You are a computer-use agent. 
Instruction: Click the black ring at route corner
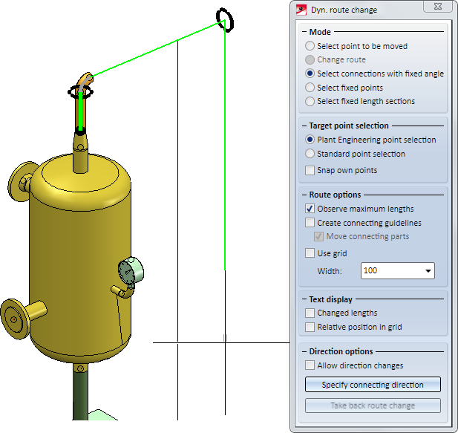tap(225, 20)
